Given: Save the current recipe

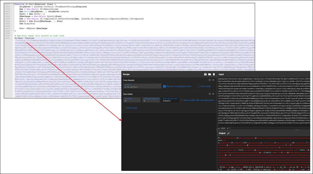Looking at the screenshot, I should 205,74.
